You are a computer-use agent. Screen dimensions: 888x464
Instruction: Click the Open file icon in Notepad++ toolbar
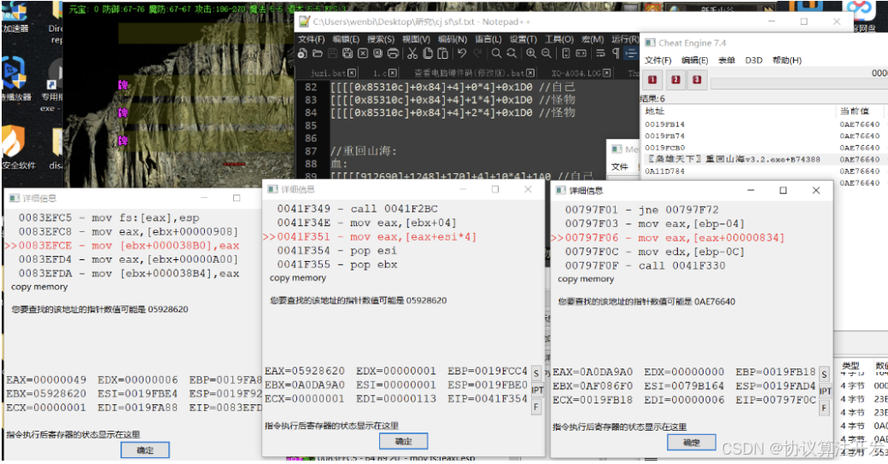[x=317, y=53]
